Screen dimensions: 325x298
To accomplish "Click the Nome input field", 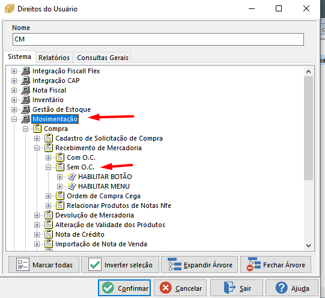I will click(158, 39).
